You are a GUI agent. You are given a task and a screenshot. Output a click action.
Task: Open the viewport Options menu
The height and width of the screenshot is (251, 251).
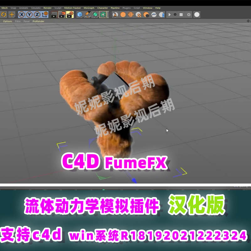click(x=8, y=21)
